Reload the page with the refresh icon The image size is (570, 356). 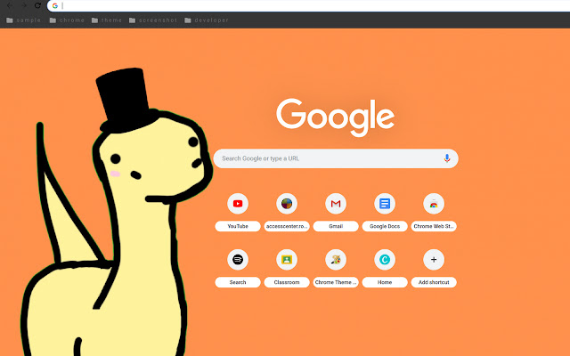(x=37, y=5)
